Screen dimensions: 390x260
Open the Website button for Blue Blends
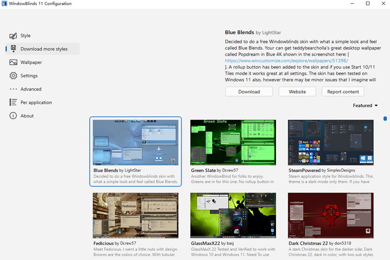297,92
